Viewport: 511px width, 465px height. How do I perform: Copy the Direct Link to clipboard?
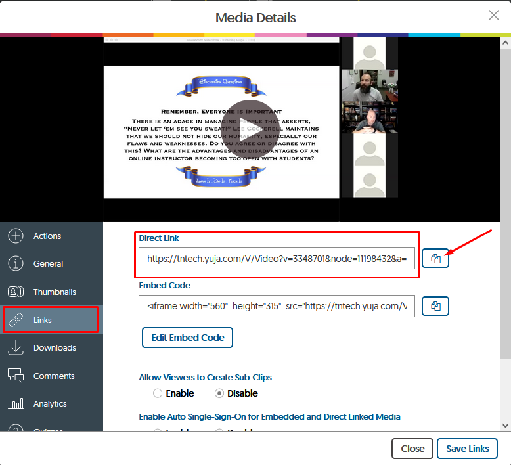click(435, 259)
